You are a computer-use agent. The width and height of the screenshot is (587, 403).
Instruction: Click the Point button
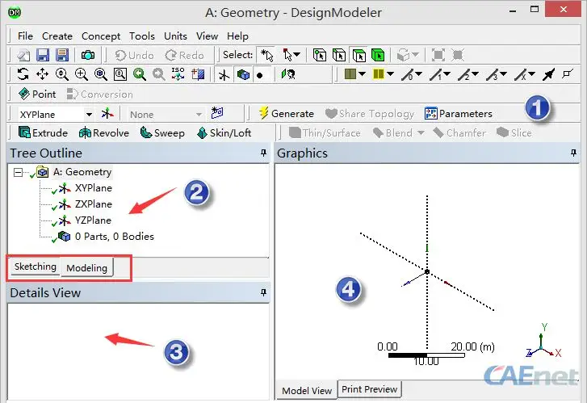coord(37,94)
